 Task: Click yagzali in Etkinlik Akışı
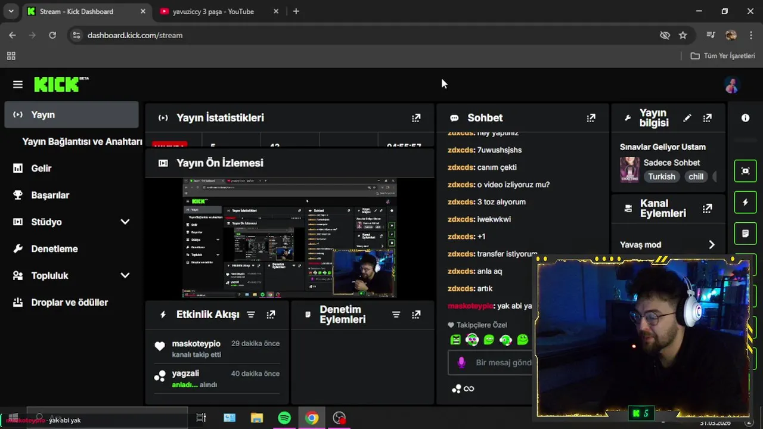[185, 374]
